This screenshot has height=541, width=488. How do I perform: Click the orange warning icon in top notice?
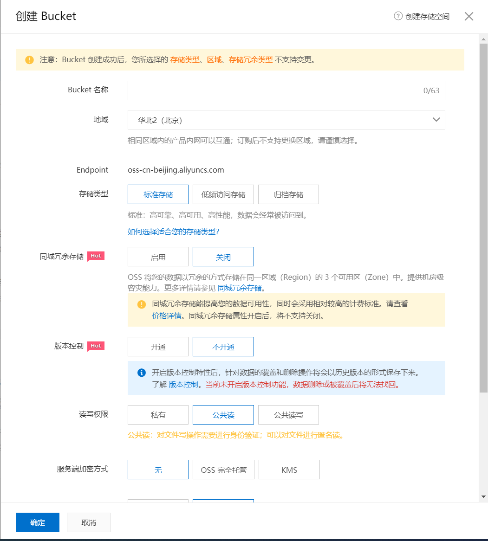pyautogui.click(x=29, y=60)
